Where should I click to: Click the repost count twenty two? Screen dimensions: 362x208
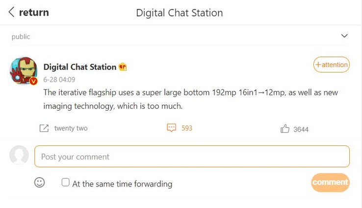tap(71, 128)
